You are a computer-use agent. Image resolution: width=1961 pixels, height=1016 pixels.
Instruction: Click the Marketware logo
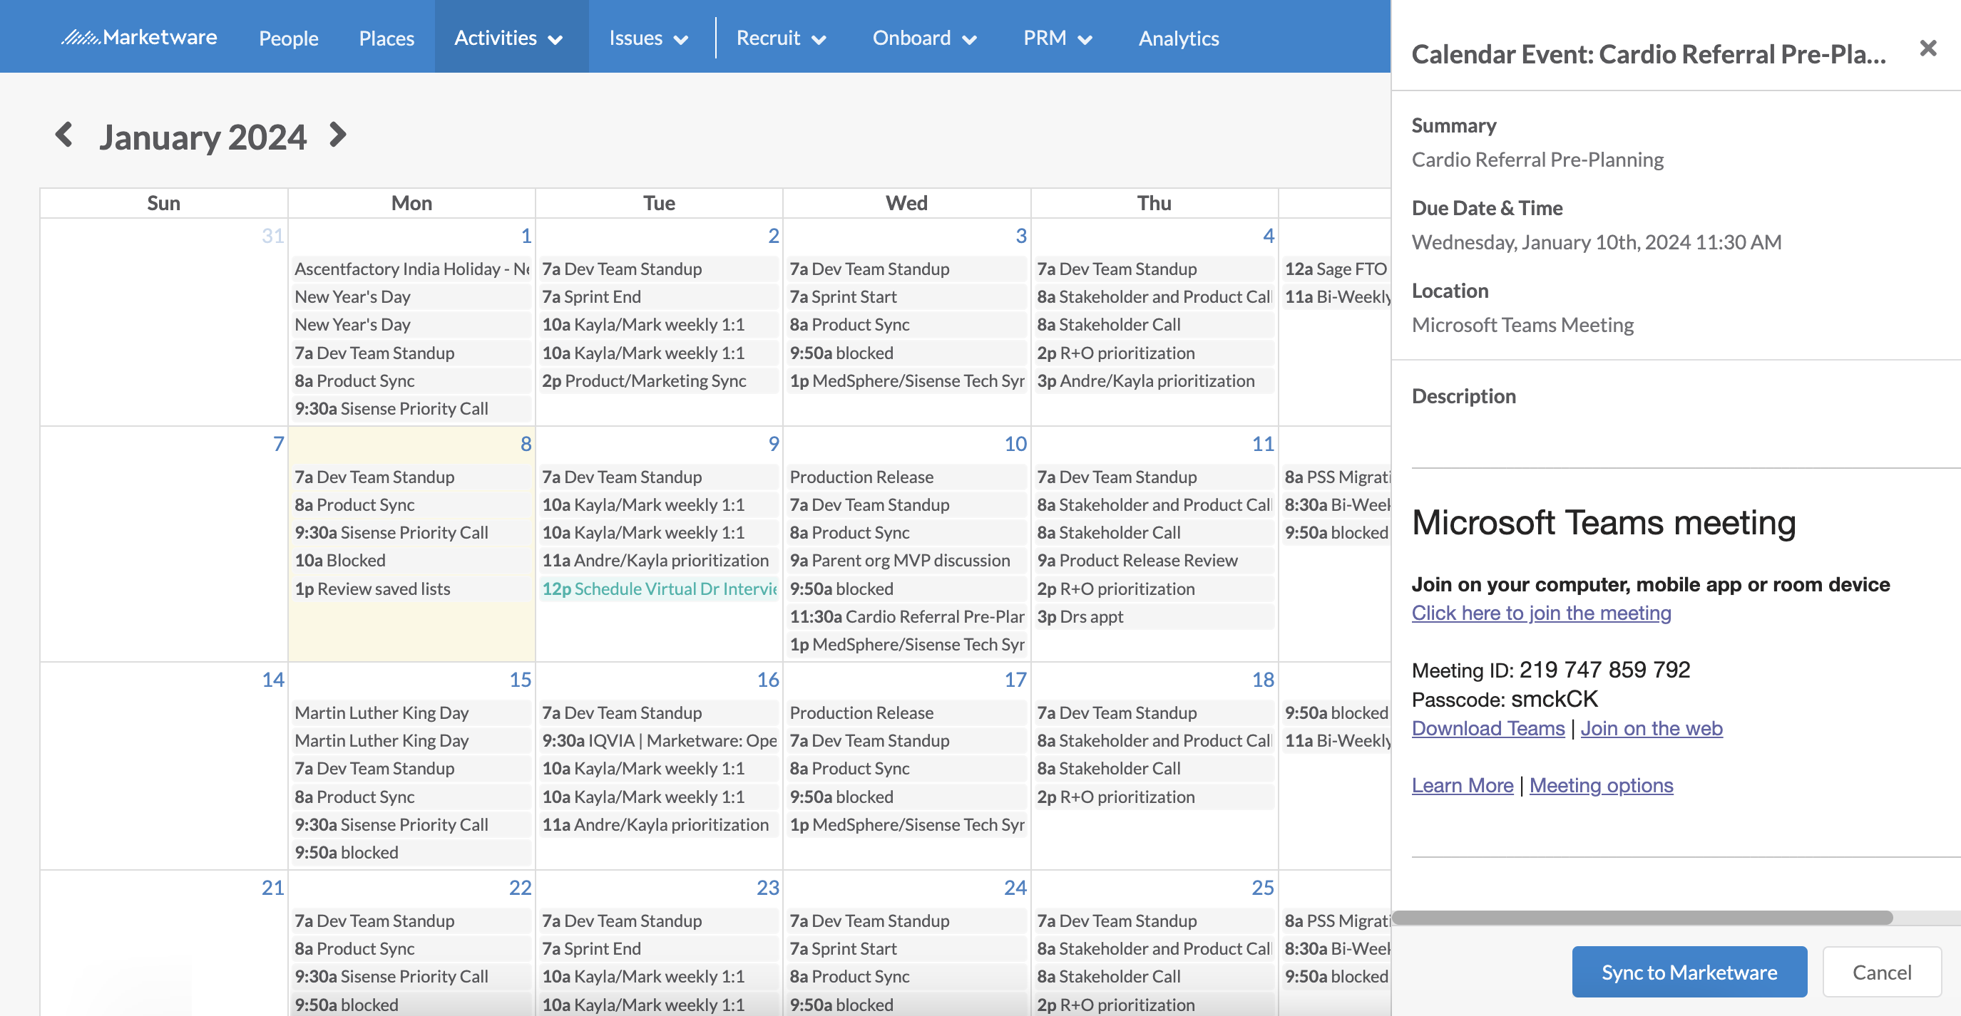(139, 37)
